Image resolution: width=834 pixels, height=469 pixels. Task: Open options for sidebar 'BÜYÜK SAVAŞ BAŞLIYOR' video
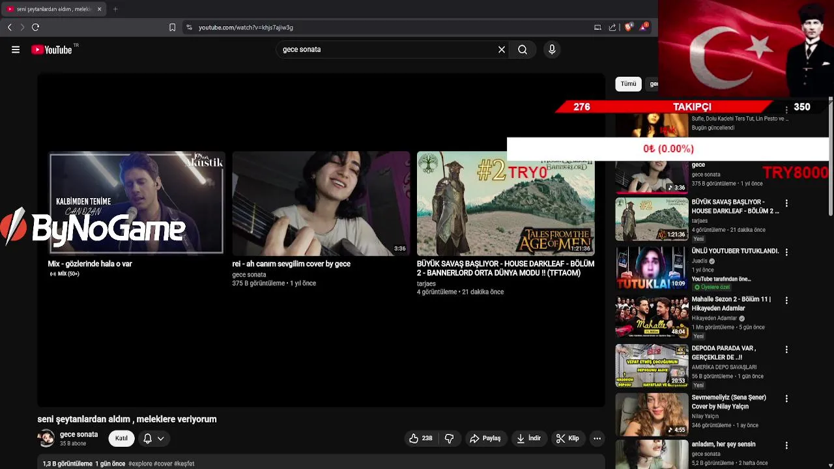tap(786, 203)
